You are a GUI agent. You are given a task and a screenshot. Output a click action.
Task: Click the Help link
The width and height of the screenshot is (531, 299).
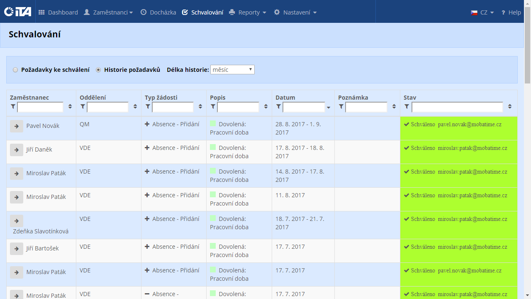(x=511, y=12)
